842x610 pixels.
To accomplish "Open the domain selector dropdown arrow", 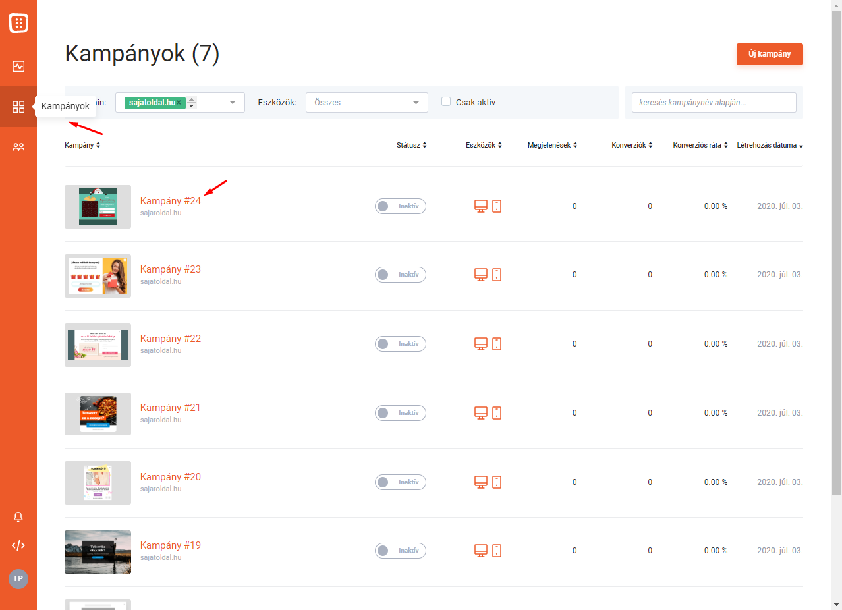I will click(x=232, y=103).
